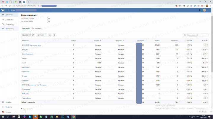Open Calculator from the taskbar

(19, 117)
